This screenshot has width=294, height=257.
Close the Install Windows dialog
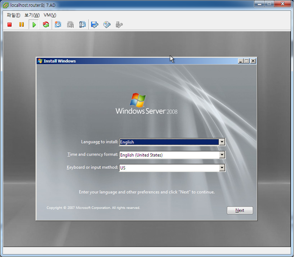click(x=253, y=61)
